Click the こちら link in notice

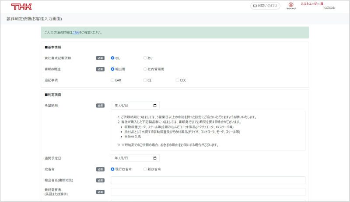tap(76, 32)
